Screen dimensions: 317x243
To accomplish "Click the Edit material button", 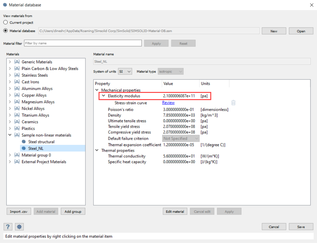I will (x=175, y=211).
